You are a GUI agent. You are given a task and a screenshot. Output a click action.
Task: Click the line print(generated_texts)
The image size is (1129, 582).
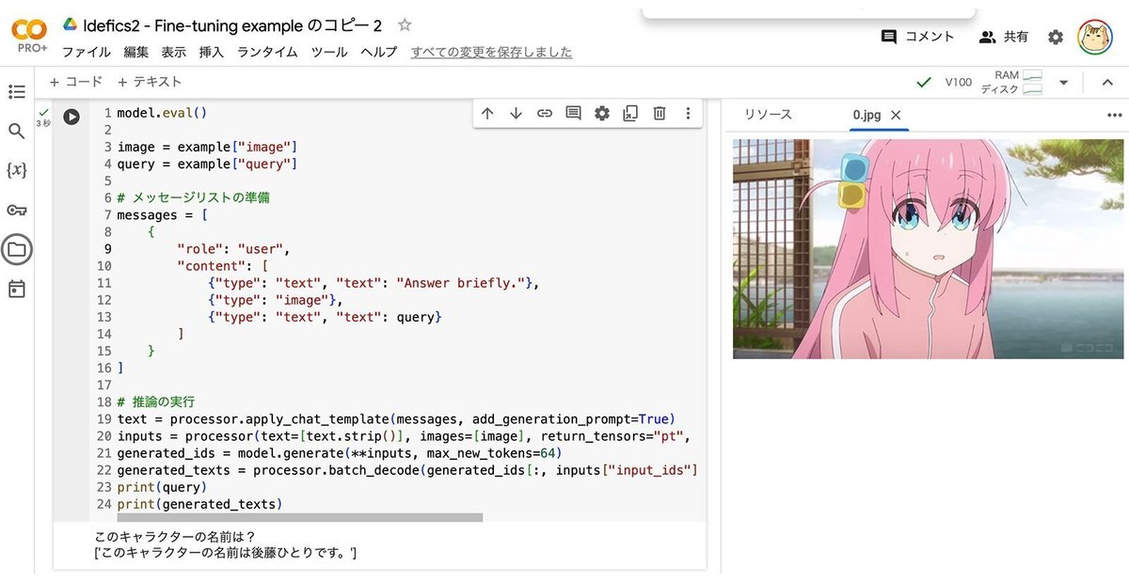pyautogui.click(x=199, y=505)
